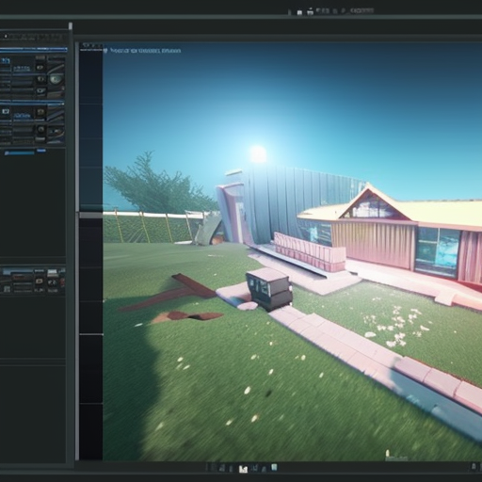Click the small blue button below the properties list

click(x=41, y=151)
